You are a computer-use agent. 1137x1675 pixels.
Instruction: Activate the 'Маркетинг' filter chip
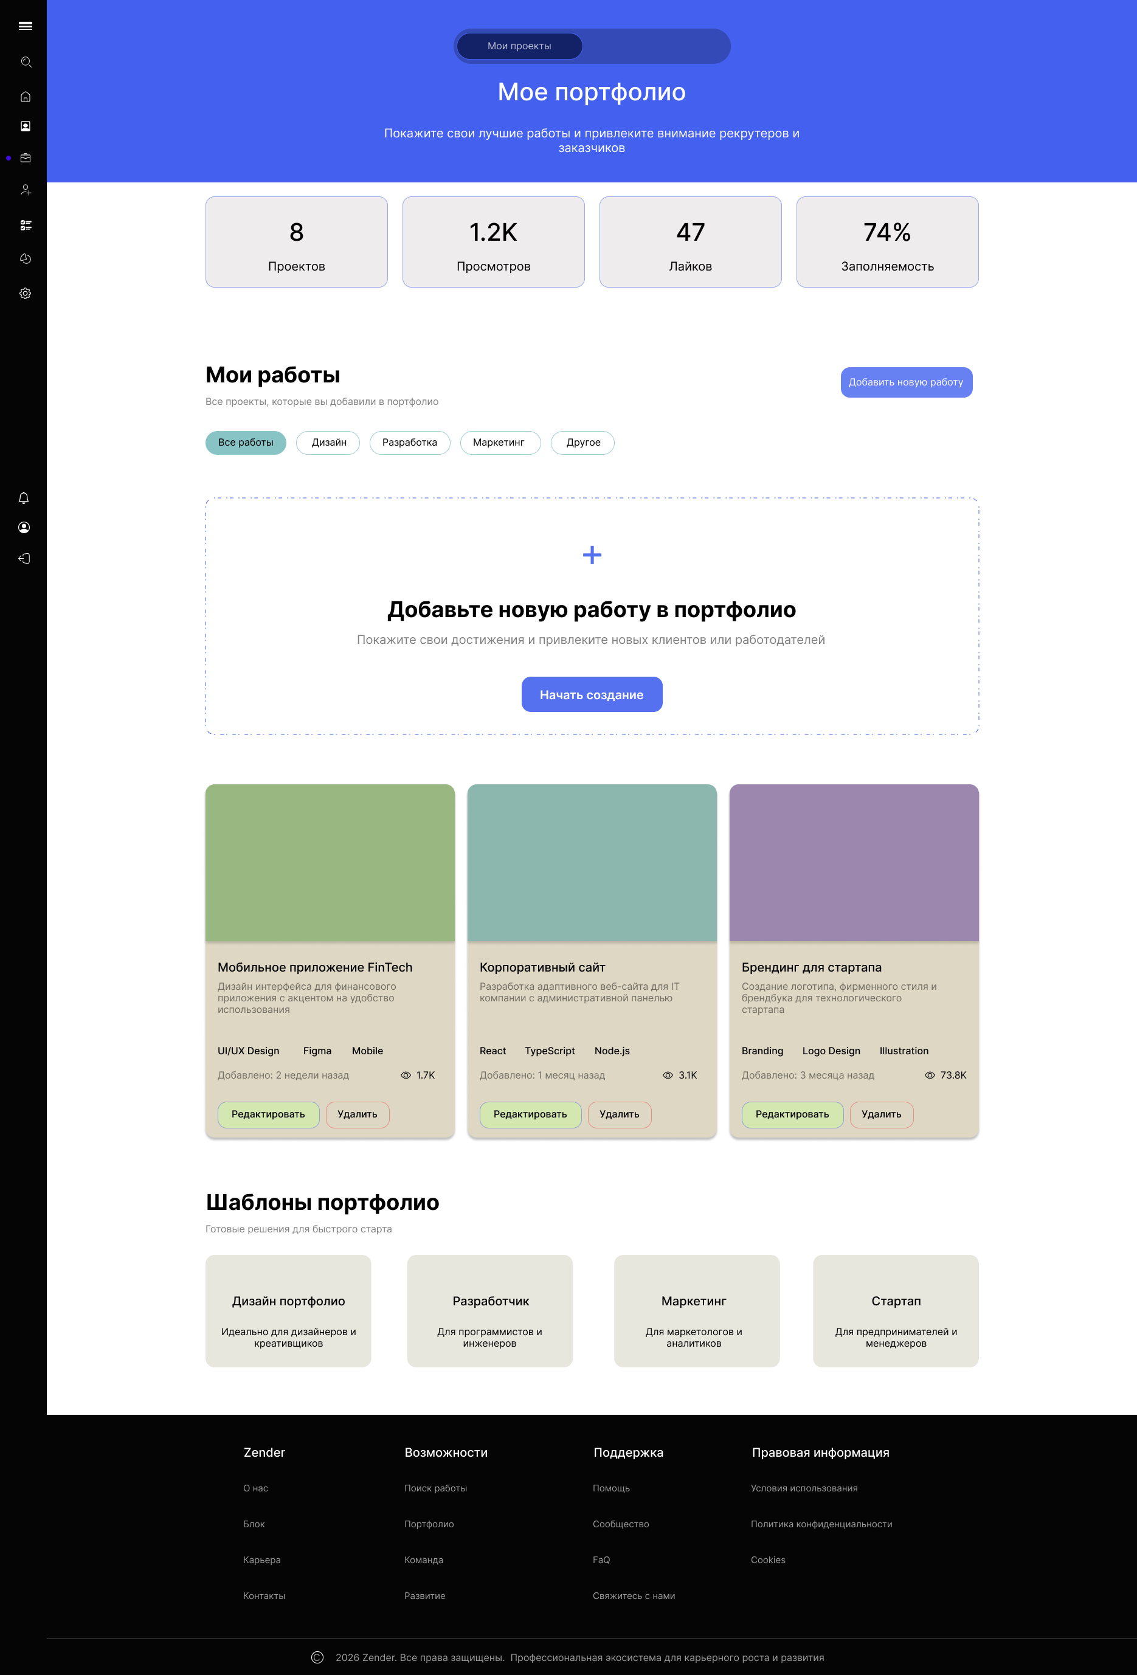[500, 443]
